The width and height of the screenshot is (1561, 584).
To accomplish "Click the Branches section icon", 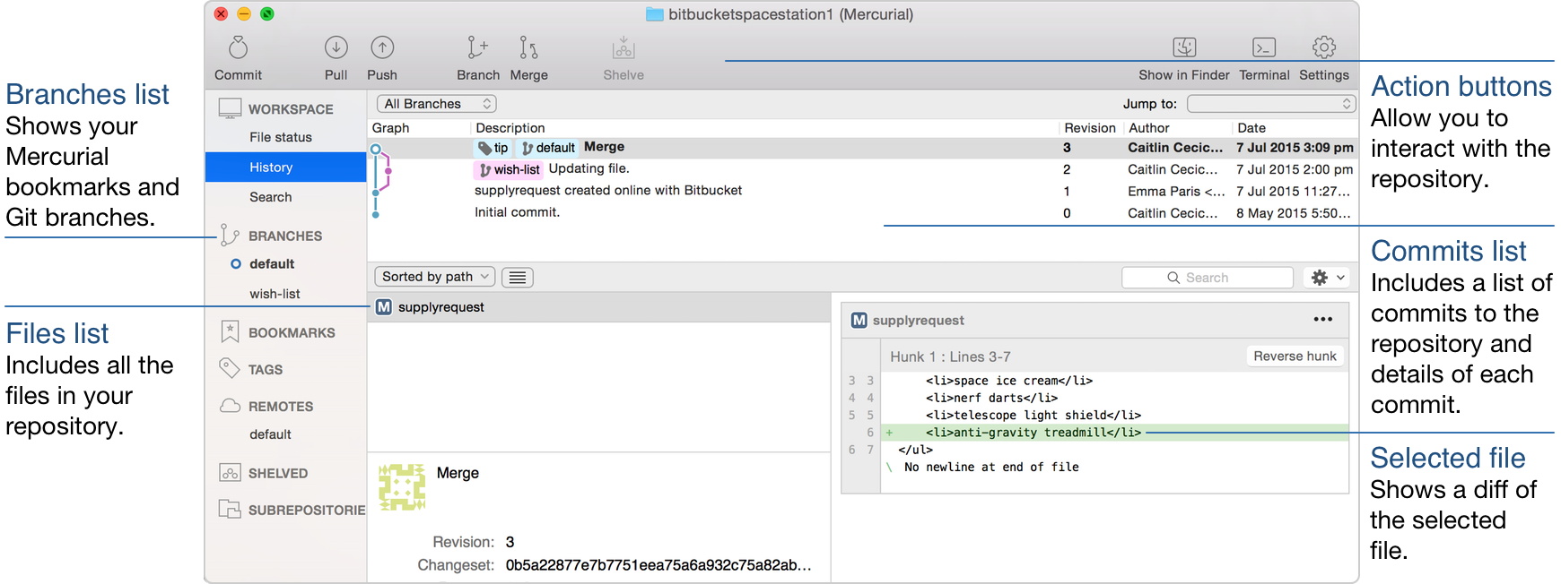I will [230, 236].
